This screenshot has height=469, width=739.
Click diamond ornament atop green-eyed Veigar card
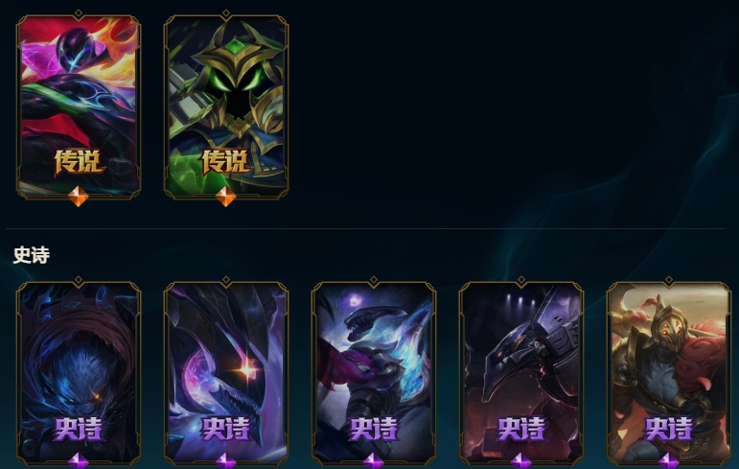coord(226,13)
